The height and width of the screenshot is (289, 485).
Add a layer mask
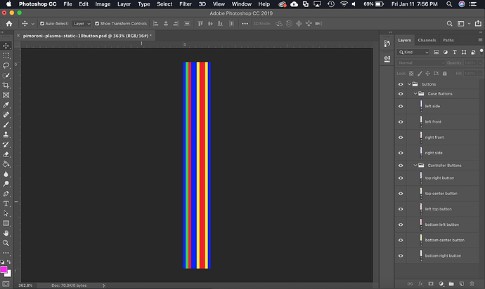tap(431, 283)
